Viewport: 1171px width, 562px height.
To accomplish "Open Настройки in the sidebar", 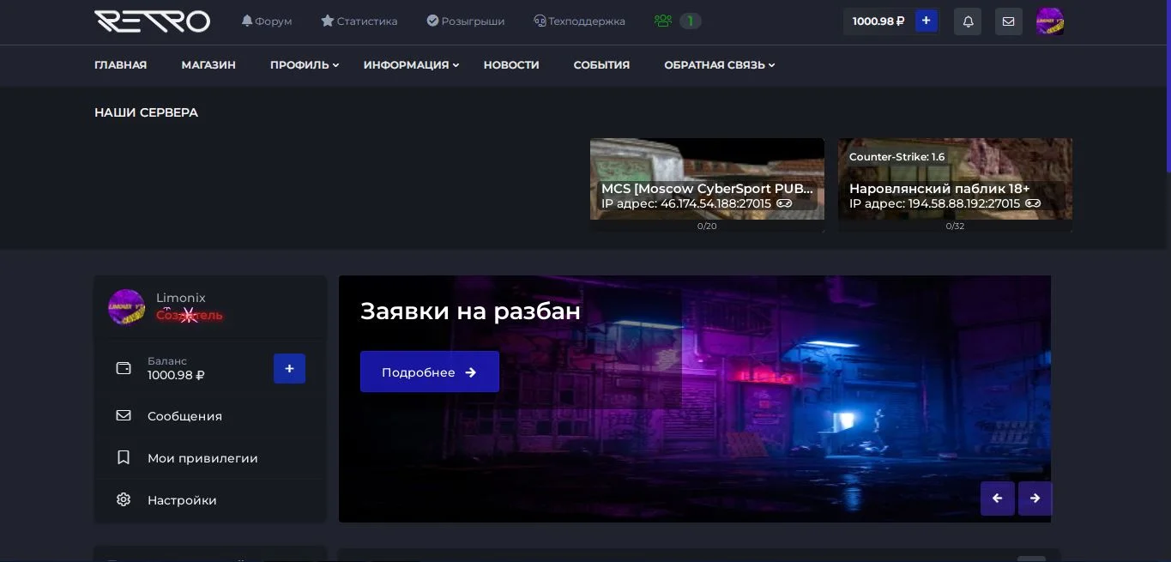I will click(x=182, y=500).
